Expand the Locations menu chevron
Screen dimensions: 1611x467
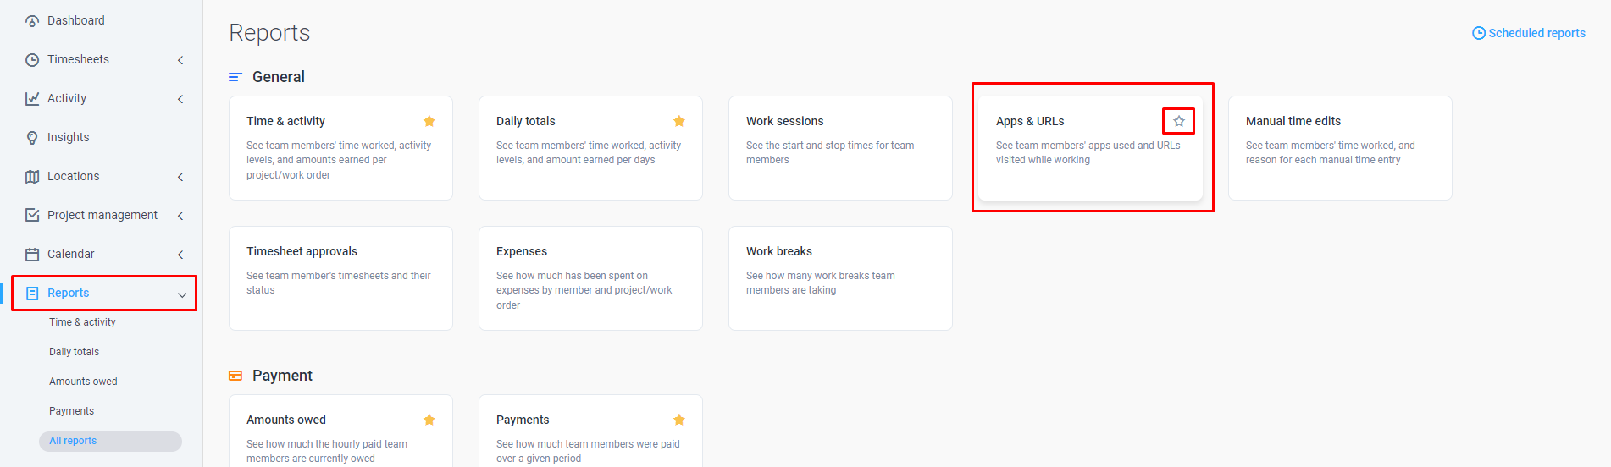coord(180,177)
